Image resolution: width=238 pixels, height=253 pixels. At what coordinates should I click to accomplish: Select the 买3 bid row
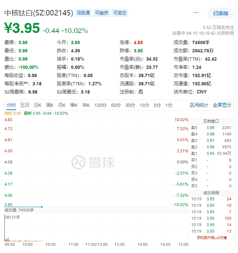[x=211, y=173]
